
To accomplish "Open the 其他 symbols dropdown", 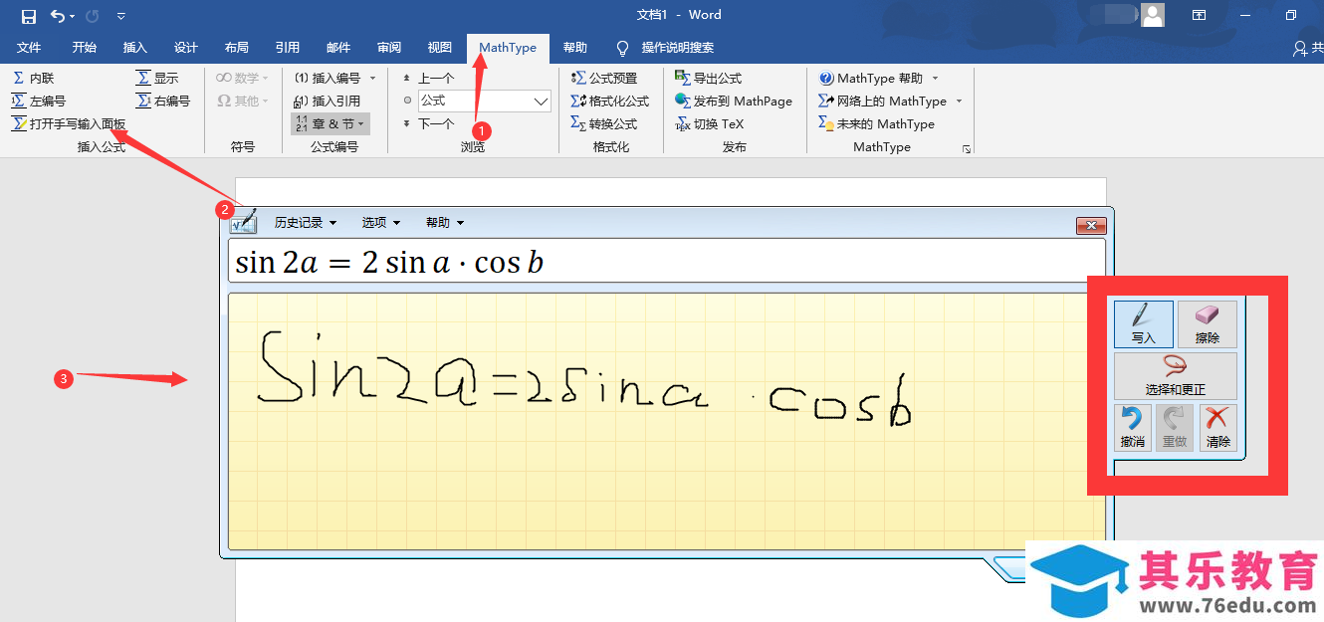I will pos(242,101).
